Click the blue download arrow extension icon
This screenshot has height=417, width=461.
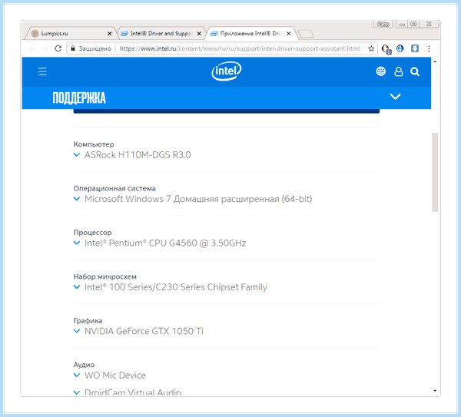415,48
